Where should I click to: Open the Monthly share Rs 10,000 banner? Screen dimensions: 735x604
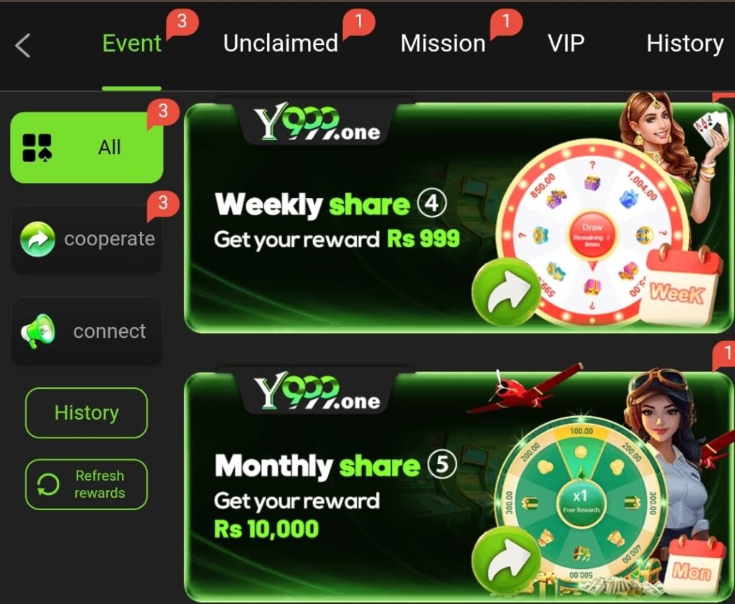pyautogui.click(x=459, y=486)
